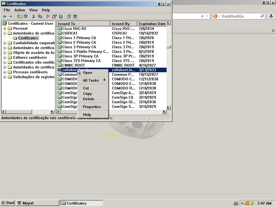This screenshot has height=207, width=276.
Task: Click the Certificates taskbar button
Action: [x=82, y=203]
